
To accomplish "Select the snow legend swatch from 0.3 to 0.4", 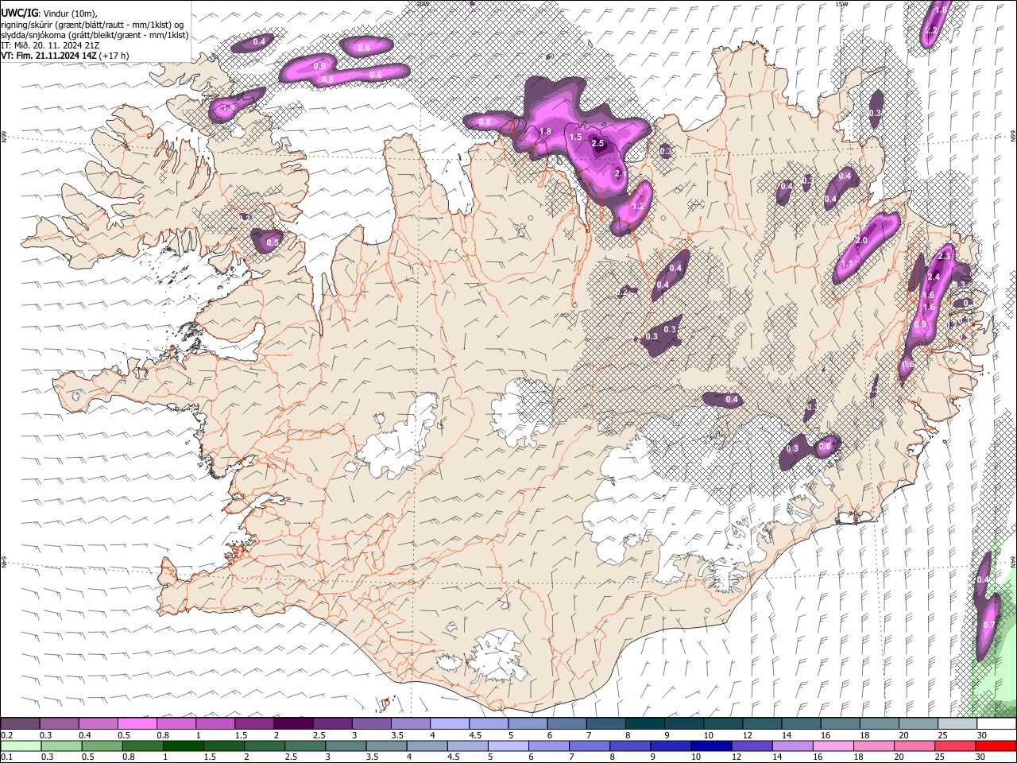I will point(59,724).
